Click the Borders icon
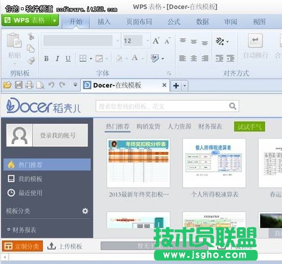Viewport: 282px width, 264px height. (83, 58)
